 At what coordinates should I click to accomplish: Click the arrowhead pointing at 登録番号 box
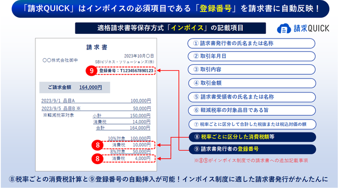pos(159,71)
